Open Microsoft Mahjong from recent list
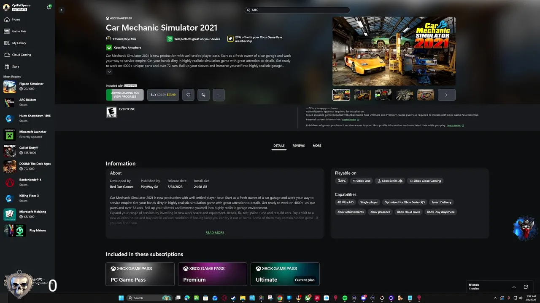Viewport: 540px width, 303px height. (x=27, y=214)
